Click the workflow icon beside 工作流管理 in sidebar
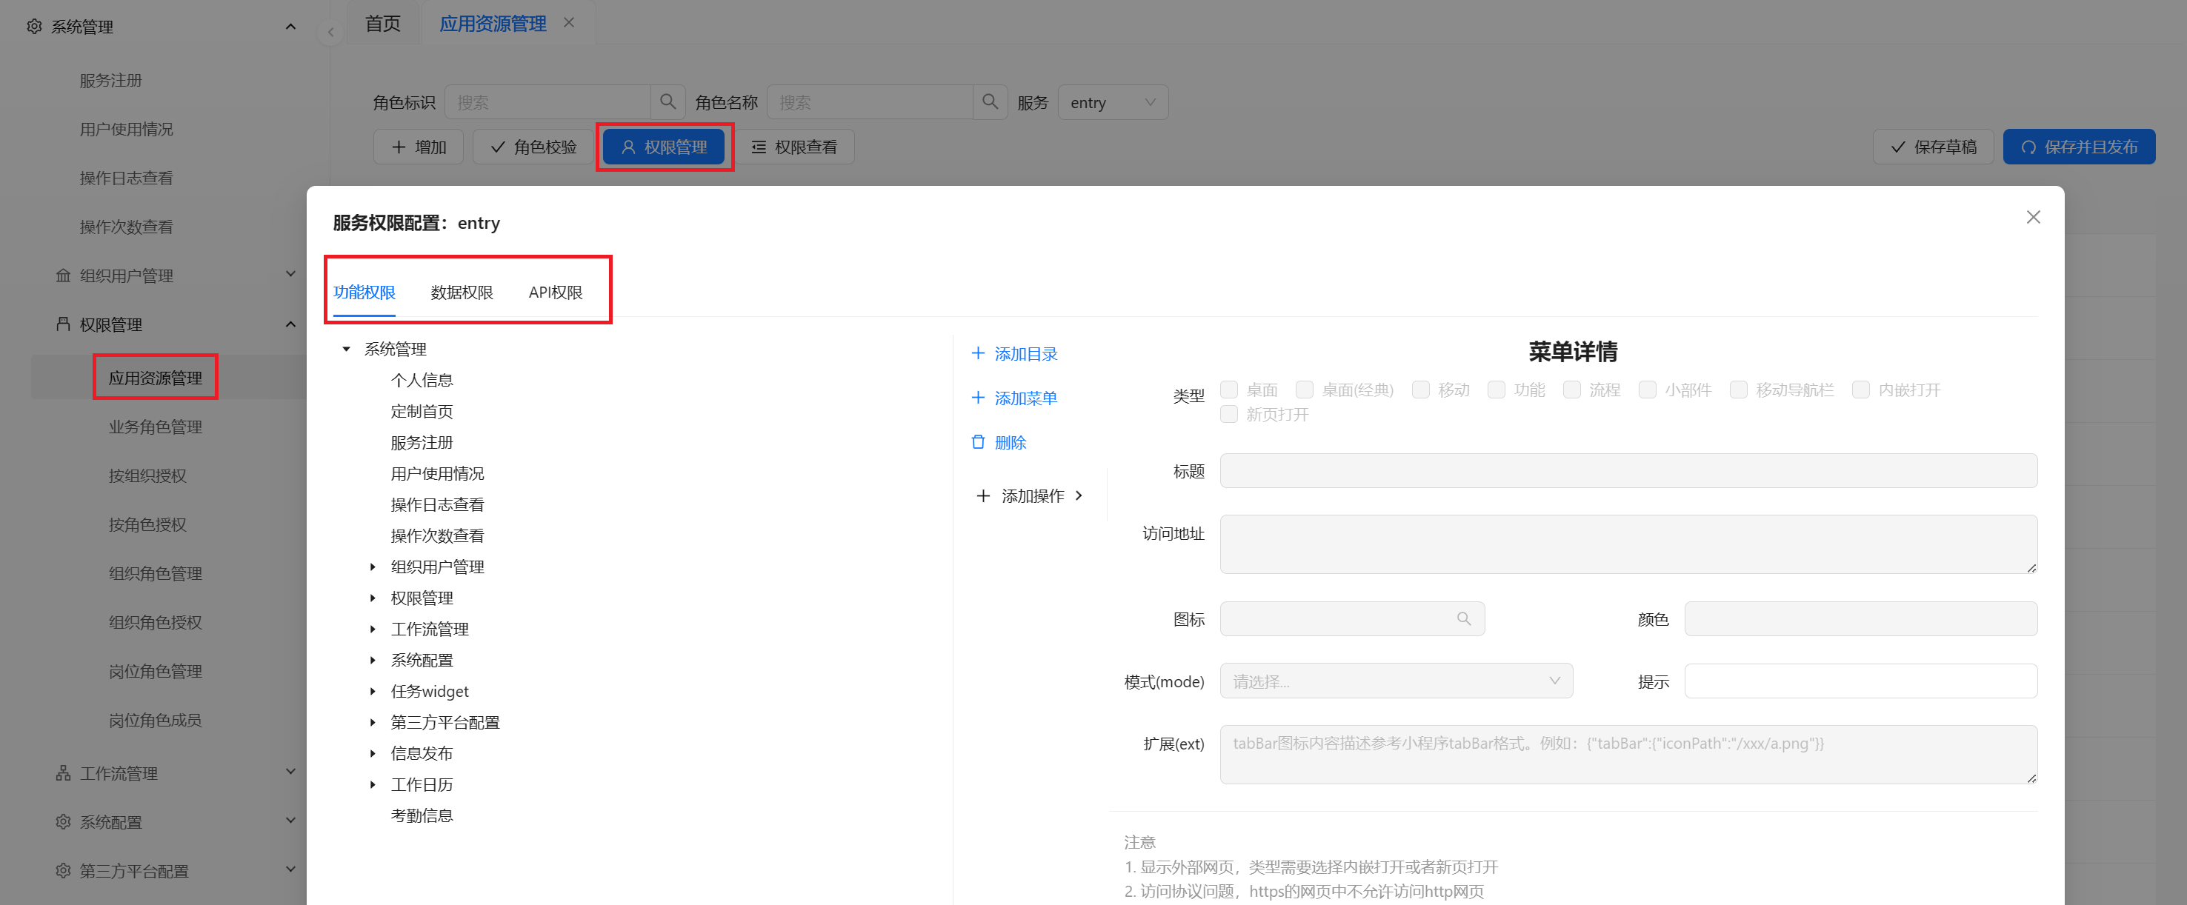Viewport: 2187px width, 905px height. (63, 773)
